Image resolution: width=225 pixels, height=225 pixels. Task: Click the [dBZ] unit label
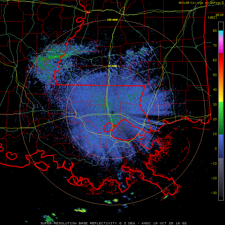(212, 17)
